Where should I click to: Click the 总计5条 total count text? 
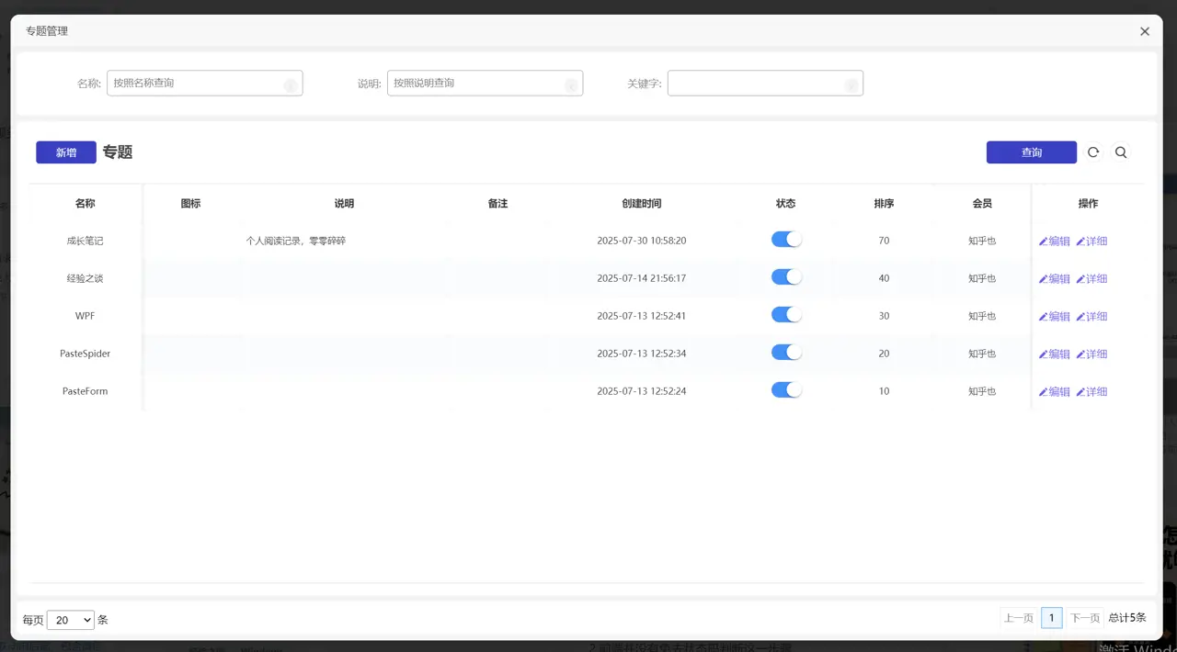[1127, 618]
